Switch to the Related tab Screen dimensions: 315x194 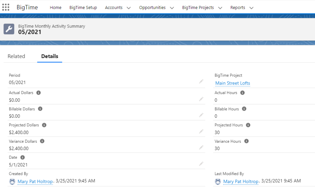click(16, 56)
